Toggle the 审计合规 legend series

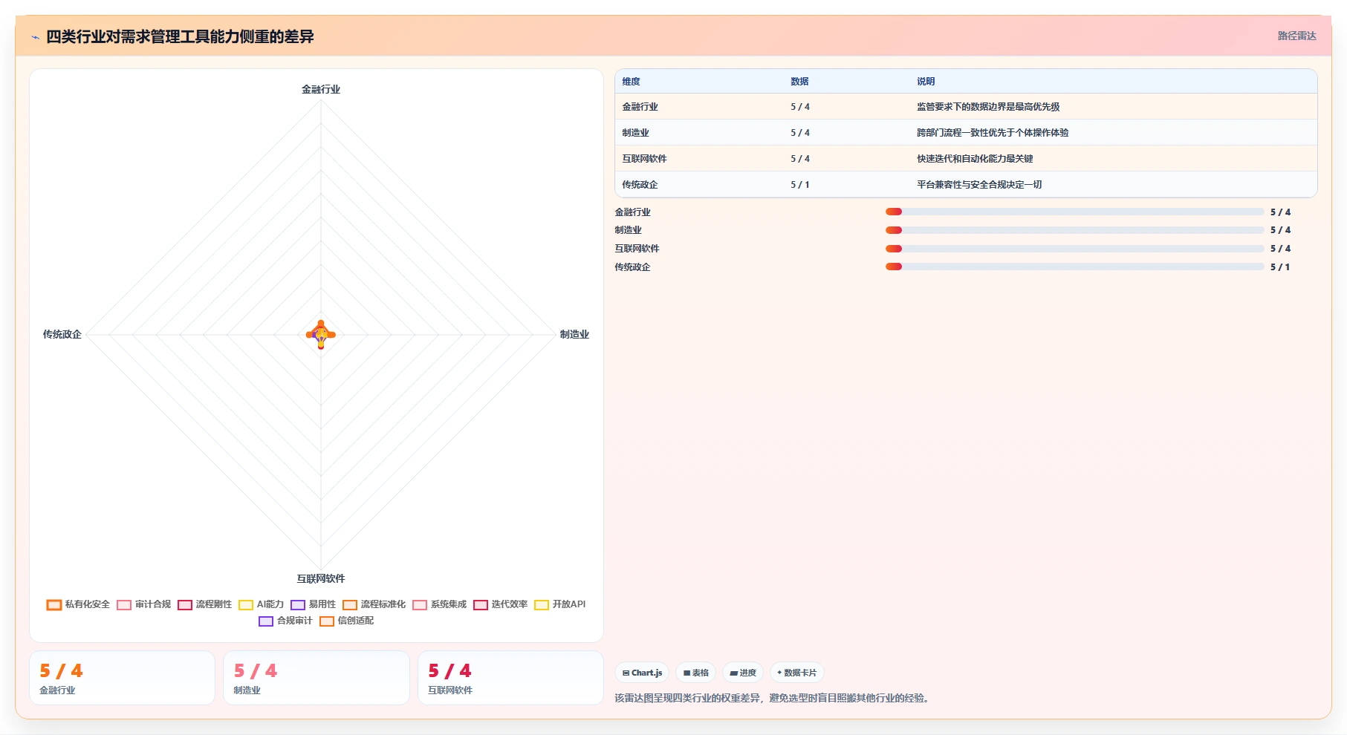[x=144, y=604]
